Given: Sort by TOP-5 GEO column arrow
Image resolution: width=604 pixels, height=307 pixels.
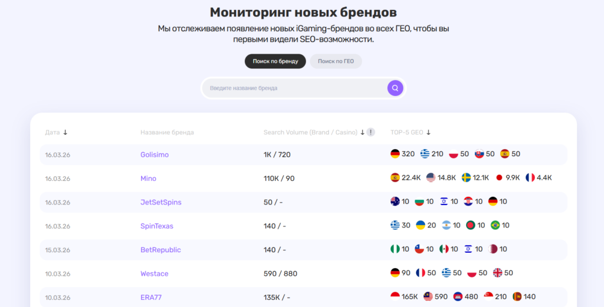Looking at the screenshot, I should (x=428, y=133).
